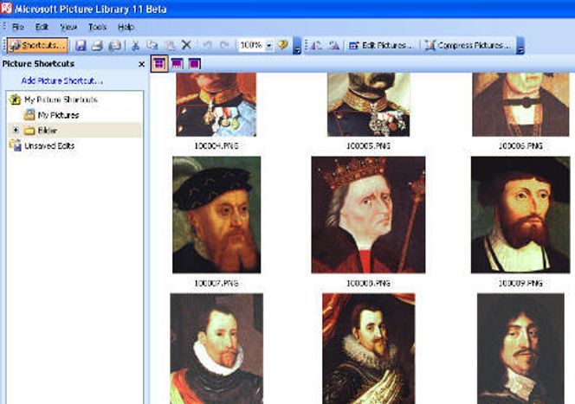Click the Compress Pictures button

(x=468, y=45)
